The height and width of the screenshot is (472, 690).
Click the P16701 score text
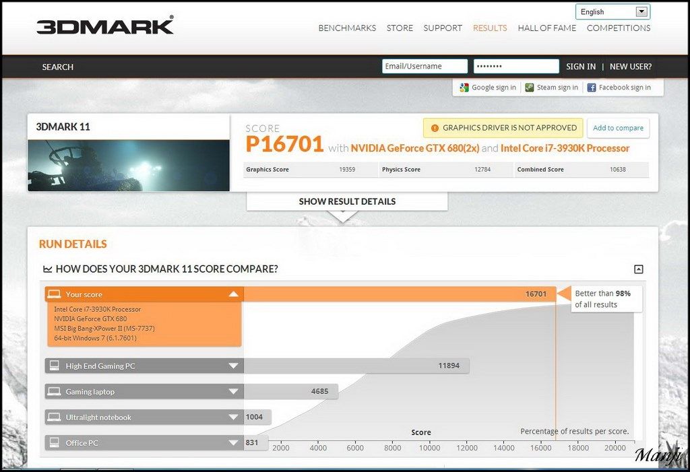click(285, 144)
